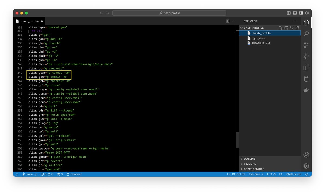
Task: Create a new folder in BASH-PROFILE
Action: coord(286,28)
